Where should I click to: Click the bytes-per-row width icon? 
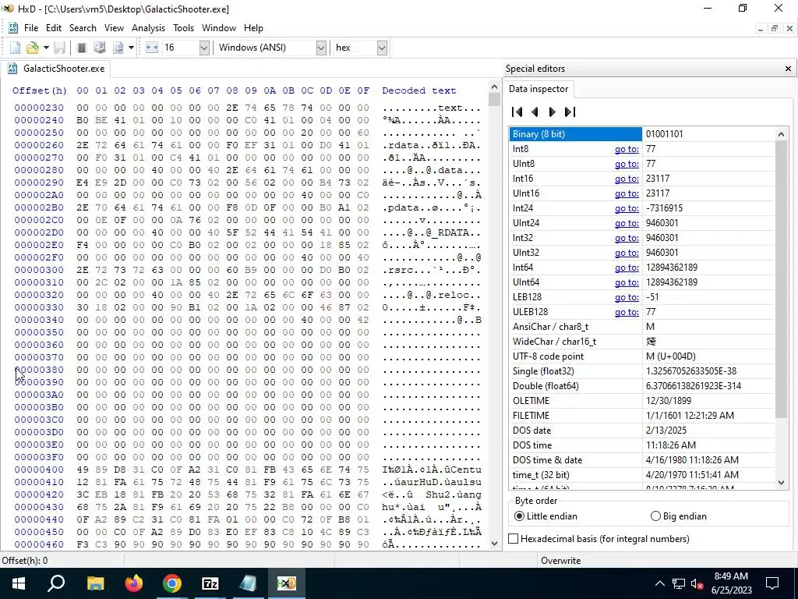(152, 48)
